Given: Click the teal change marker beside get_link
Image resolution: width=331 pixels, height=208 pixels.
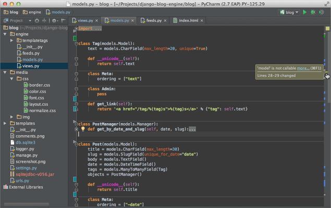Looking at the screenshot, I should coord(75,109).
